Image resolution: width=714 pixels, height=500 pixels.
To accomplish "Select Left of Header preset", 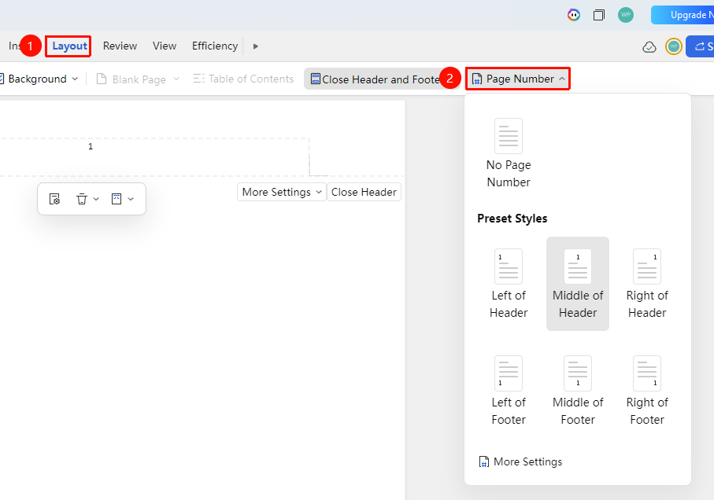I will click(x=509, y=284).
